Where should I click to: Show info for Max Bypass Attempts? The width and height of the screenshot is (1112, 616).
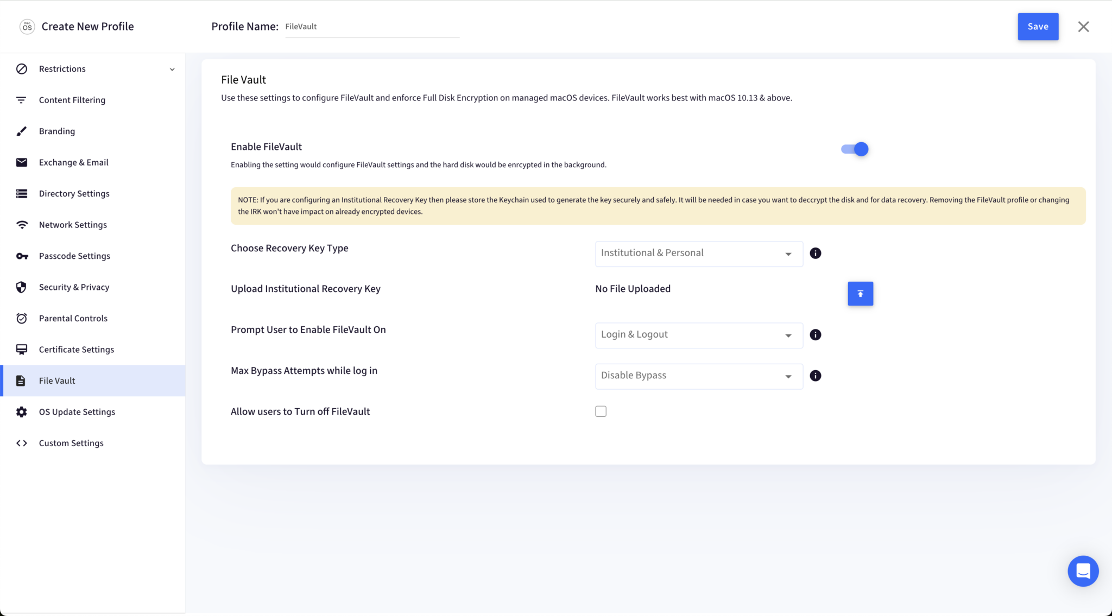tap(816, 376)
